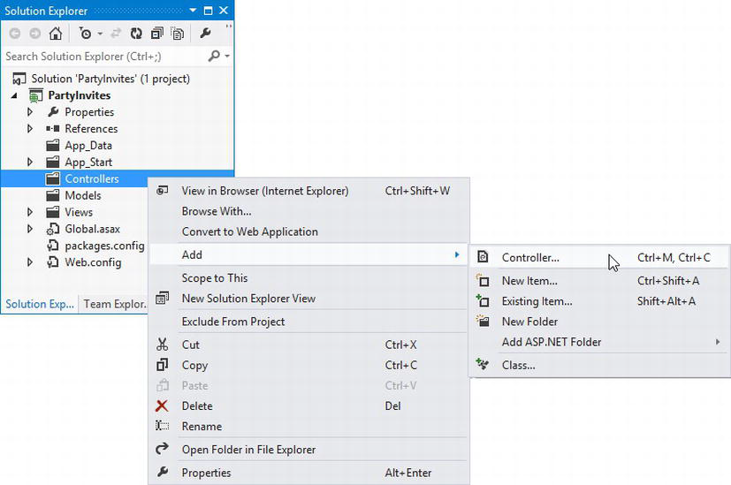The height and width of the screenshot is (485, 731).
Task: Open search options dropdown arrow
Action: pyautogui.click(x=227, y=57)
